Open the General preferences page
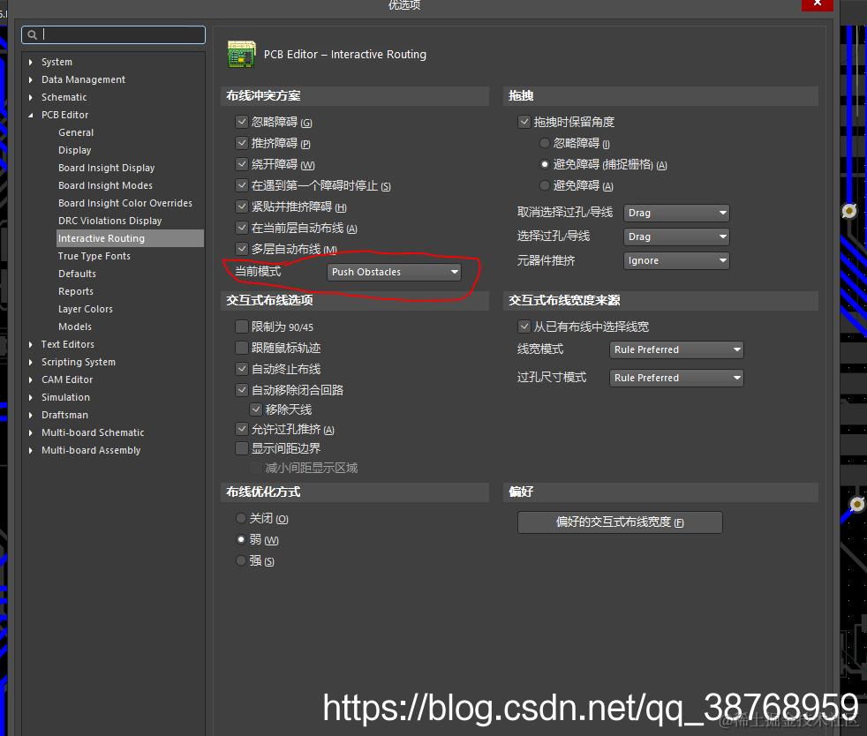867x736 pixels. 76,132
